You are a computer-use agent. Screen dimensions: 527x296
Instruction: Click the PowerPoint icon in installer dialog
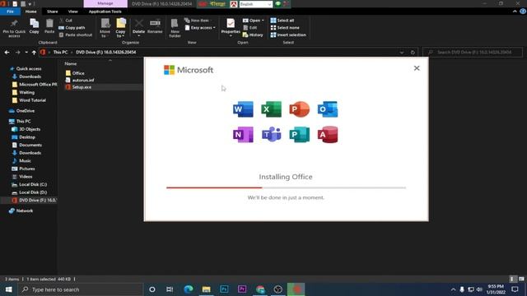click(x=299, y=109)
